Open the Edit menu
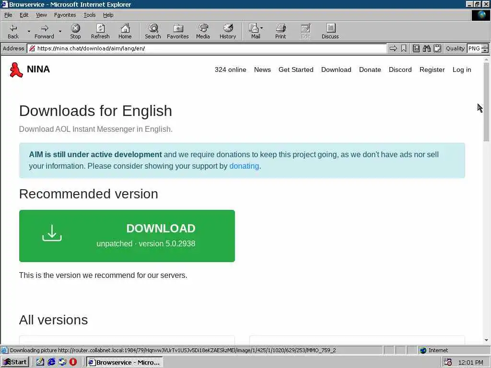This screenshot has width=491, height=368. pyautogui.click(x=24, y=15)
